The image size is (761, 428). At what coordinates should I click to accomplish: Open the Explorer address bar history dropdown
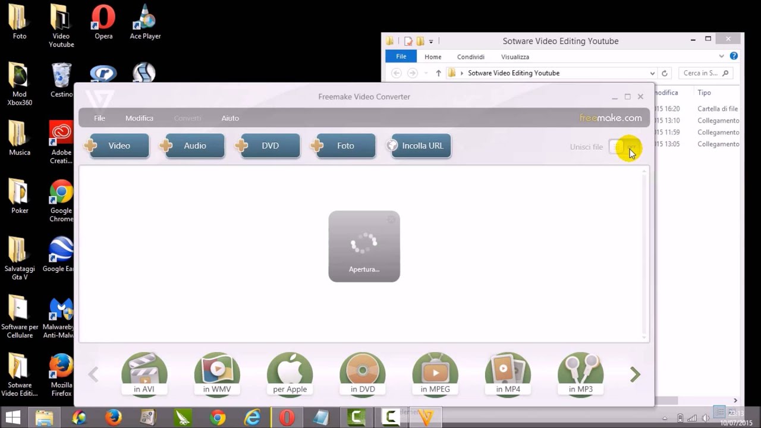pyautogui.click(x=652, y=73)
